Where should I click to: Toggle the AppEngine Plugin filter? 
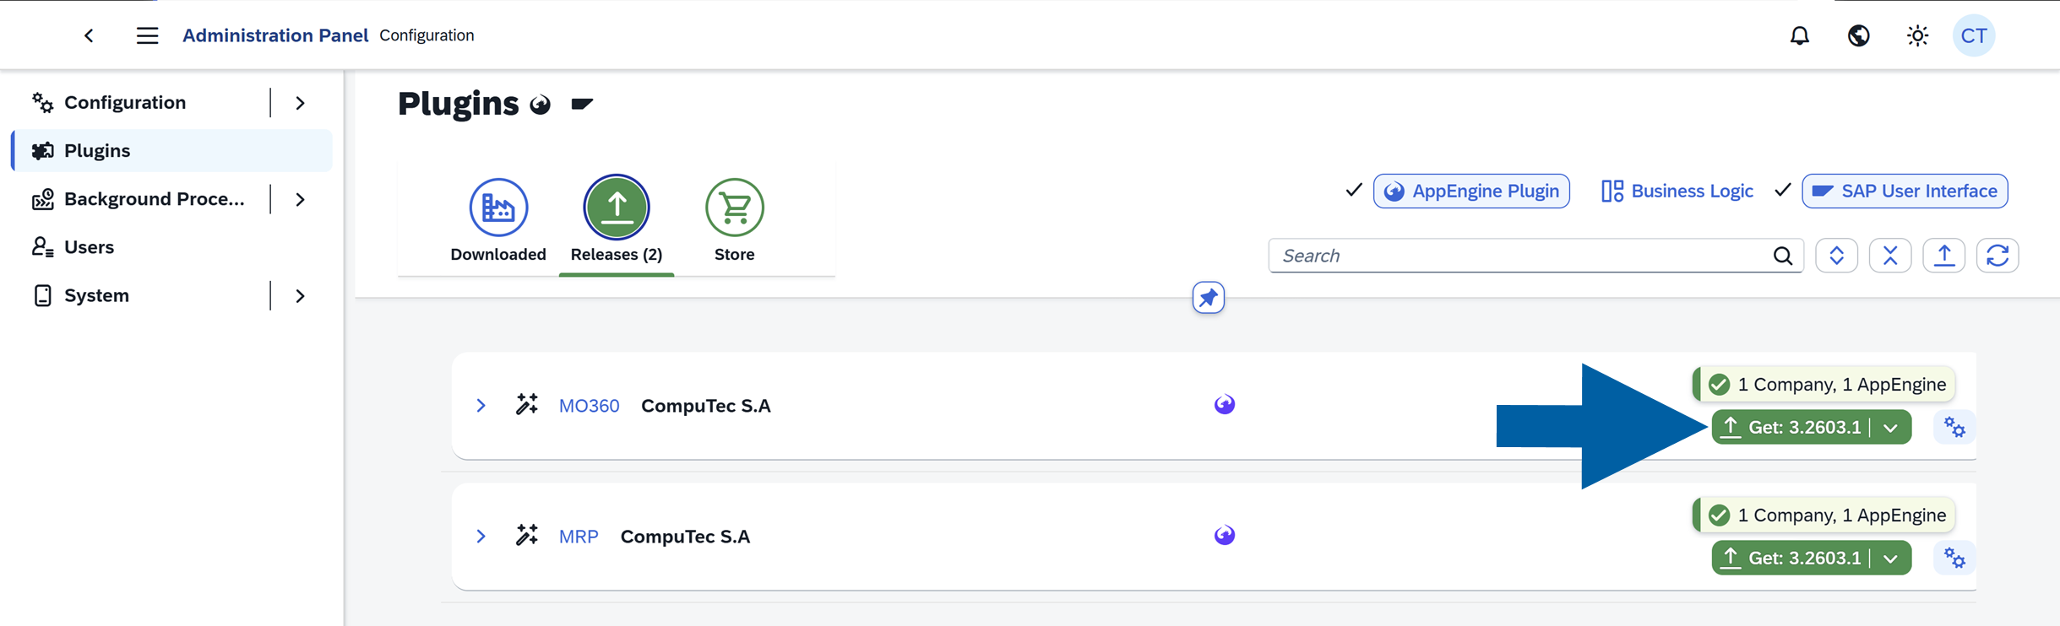1471,192
